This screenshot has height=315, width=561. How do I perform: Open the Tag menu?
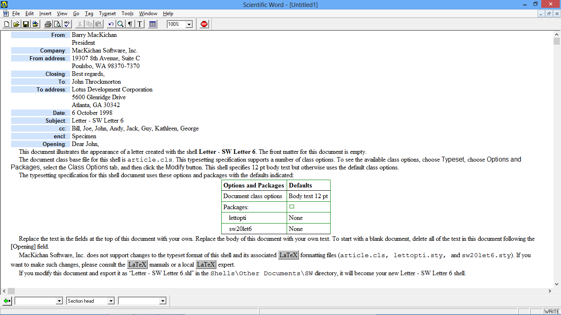89,14
